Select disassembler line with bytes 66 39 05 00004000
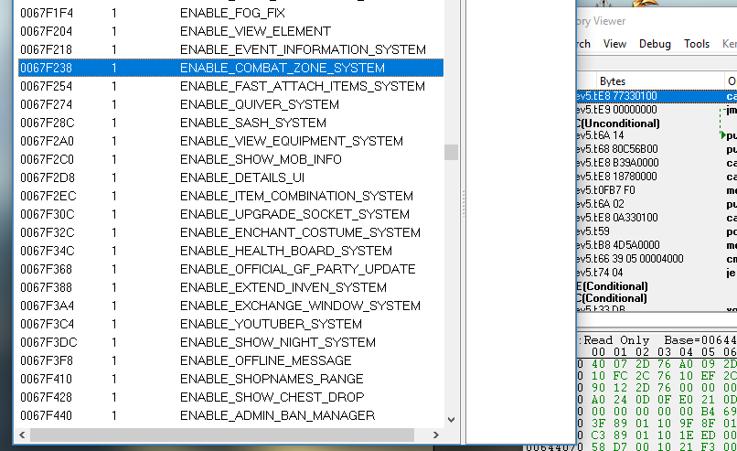The width and height of the screenshot is (737, 451). 657,259
